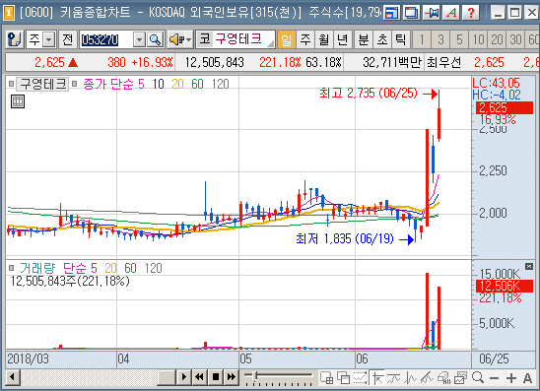Click the 구영테크 stock name box
540x391 pixels.
(243, 39)
